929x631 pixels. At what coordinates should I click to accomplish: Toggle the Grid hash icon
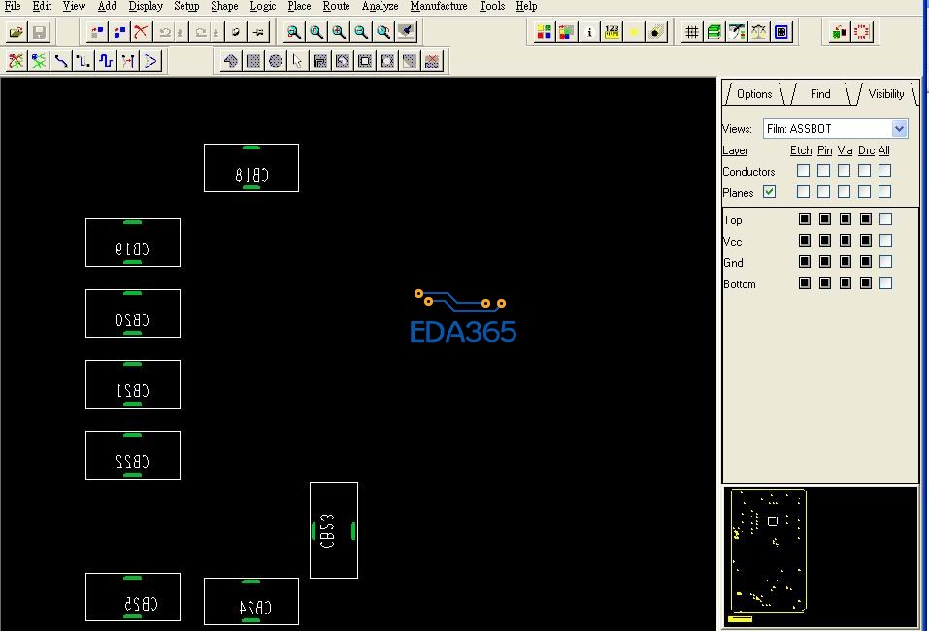pyautogui.click(x=691, y=32)
